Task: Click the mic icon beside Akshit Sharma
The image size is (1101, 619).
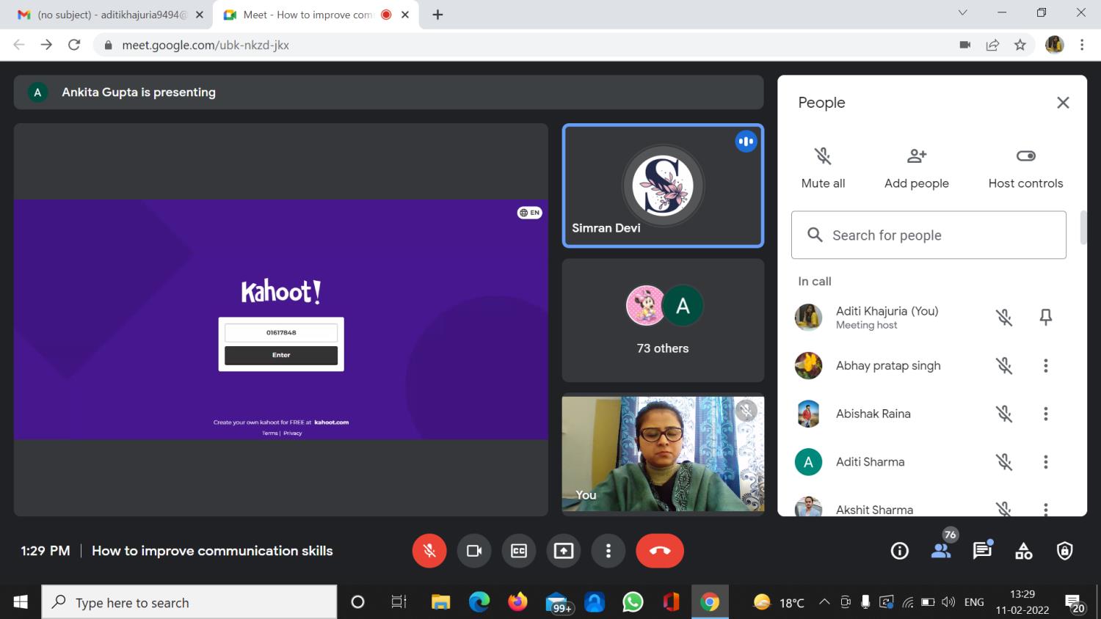Action: (x=1004, y=508)
